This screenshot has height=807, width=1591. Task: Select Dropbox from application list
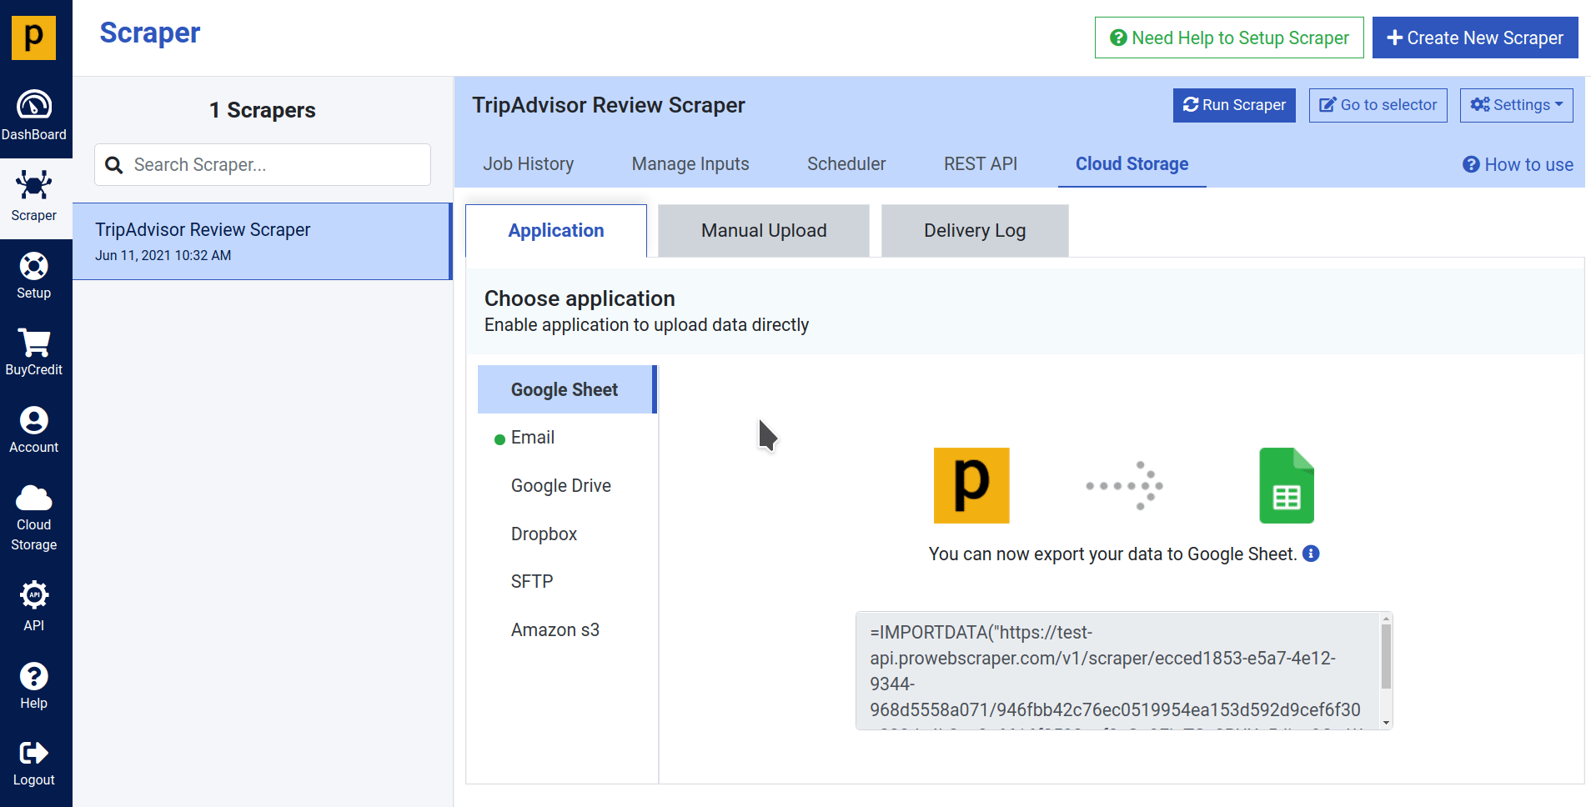coord(544,534)
